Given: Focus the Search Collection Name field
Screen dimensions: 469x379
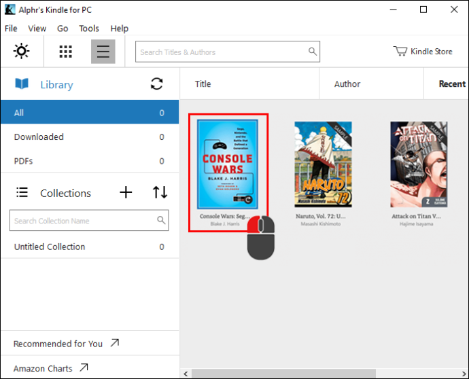Looking at the screenshot, I should tap(89, 220).
